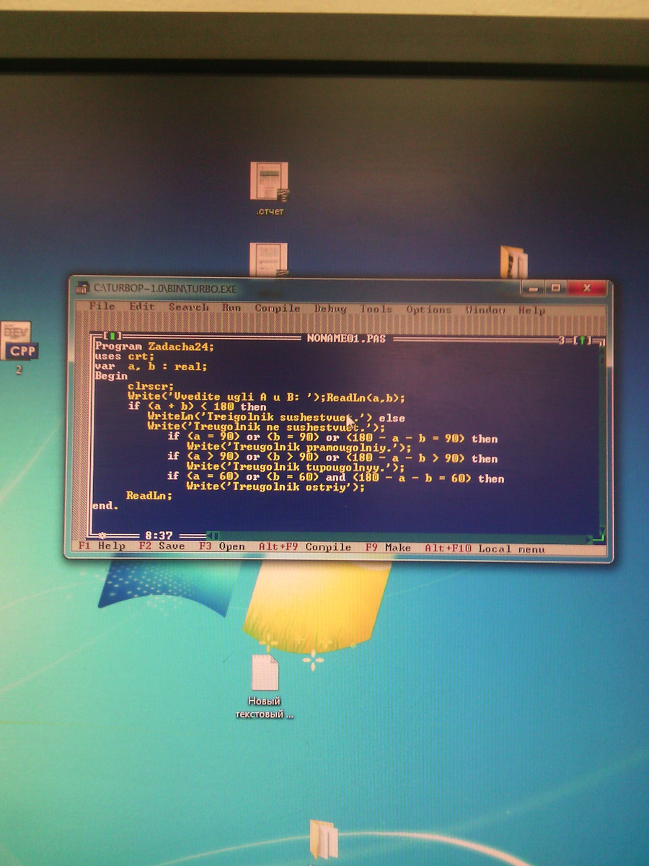Select the folder icon at desktop bottom
649x866 pixels.
click(x=323, y=839)
